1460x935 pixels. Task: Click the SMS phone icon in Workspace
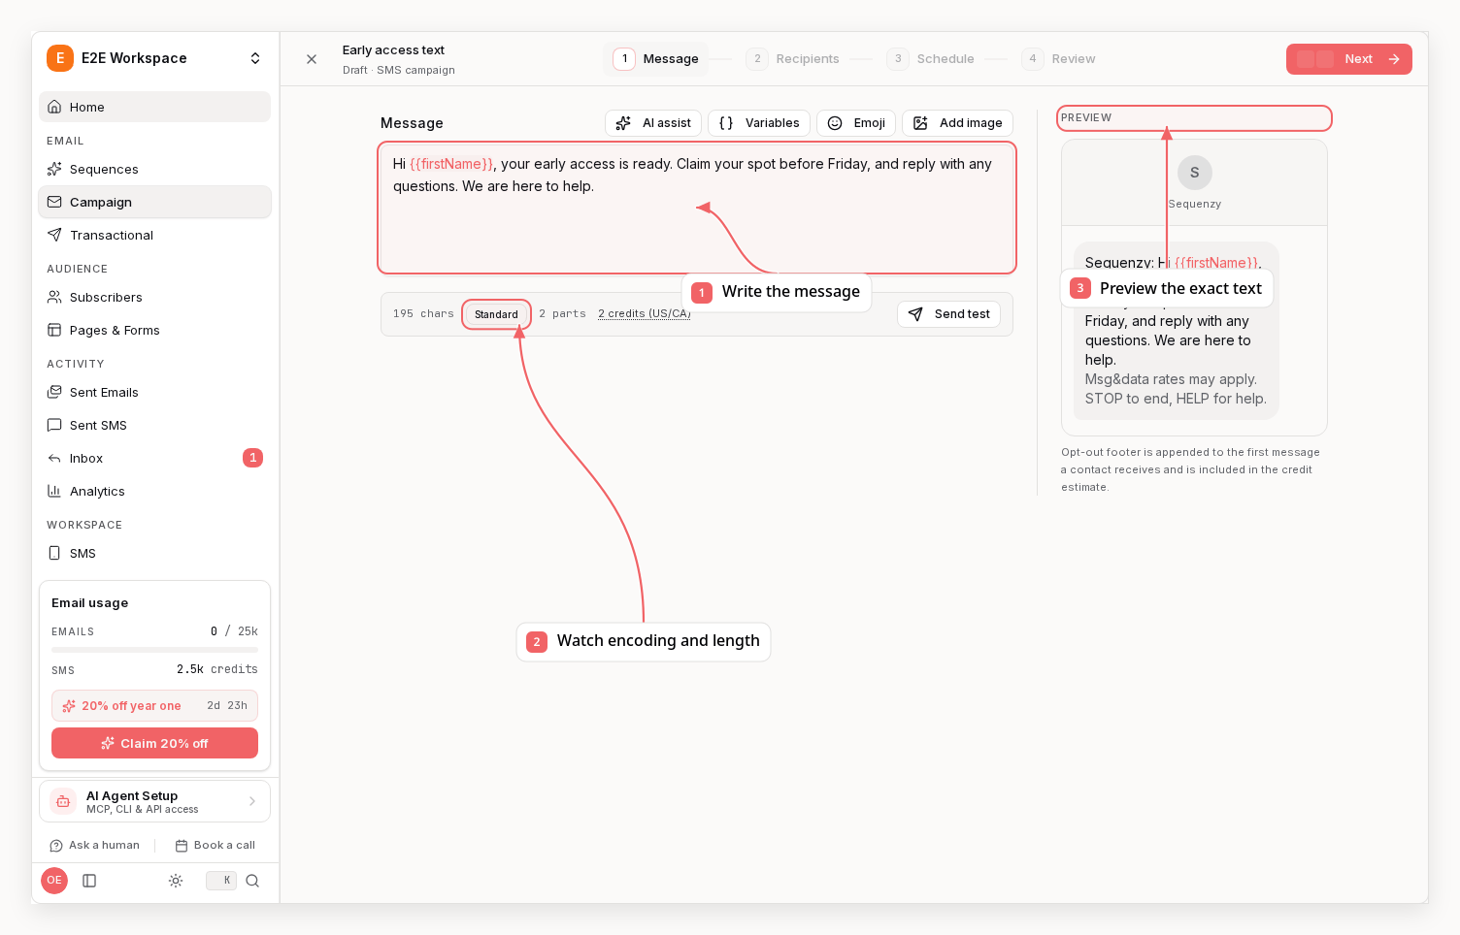[54, 553]
